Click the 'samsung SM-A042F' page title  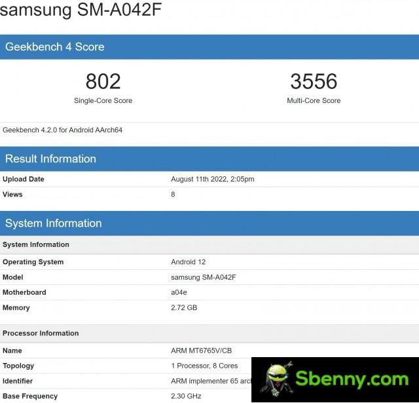(81, 10)
